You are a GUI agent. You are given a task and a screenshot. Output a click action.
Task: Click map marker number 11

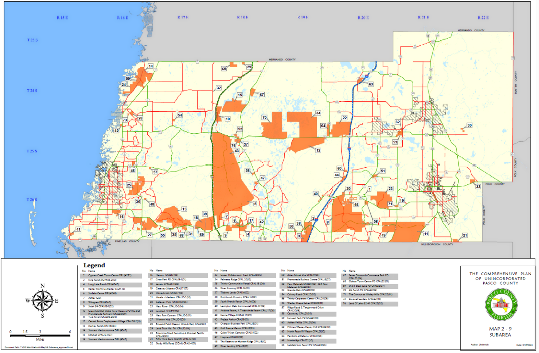coord(426,234)
